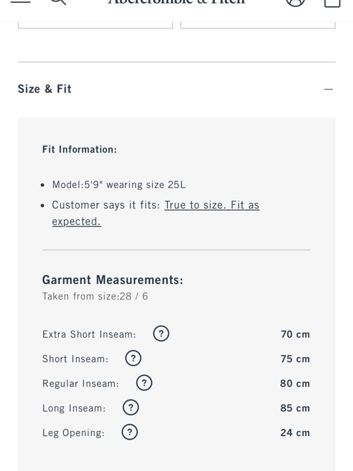Show help for Extra Short Inseam
The height and width of the screenshot is (471, 353).
coord(161,334)
